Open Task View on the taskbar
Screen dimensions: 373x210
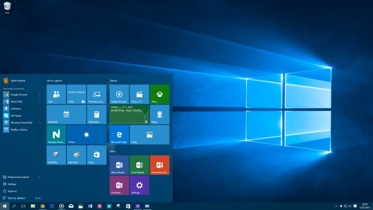point(23,206)
